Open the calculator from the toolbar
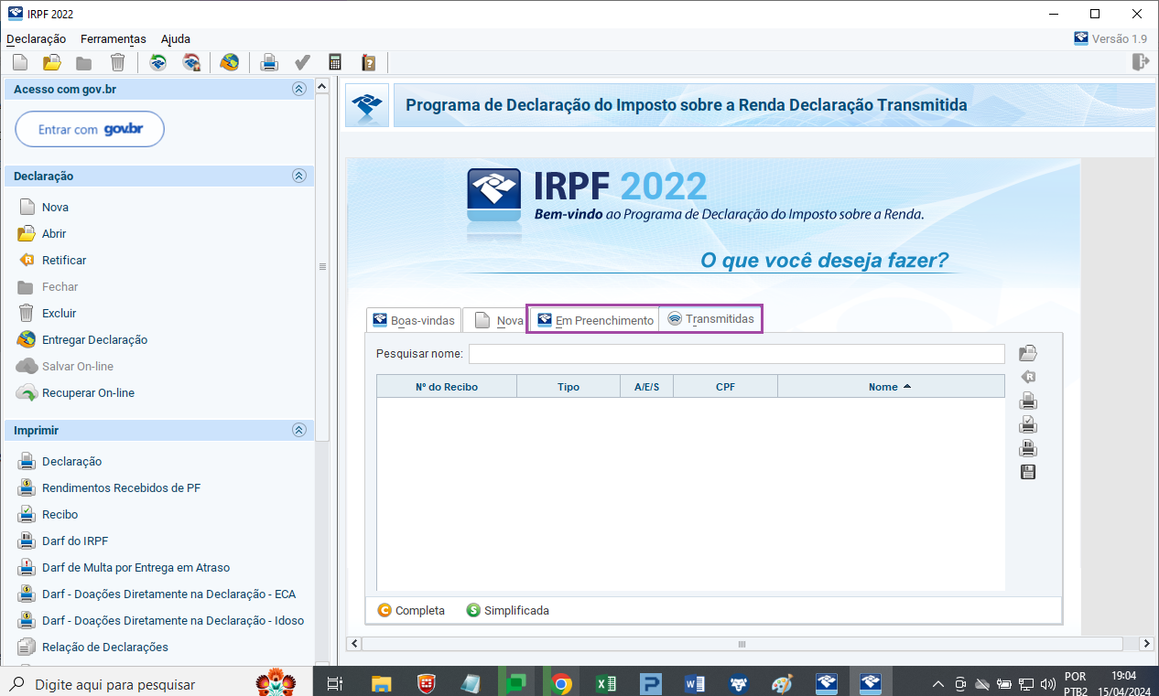Screen dimensions: 1159x696 click(x=335, y=62)
